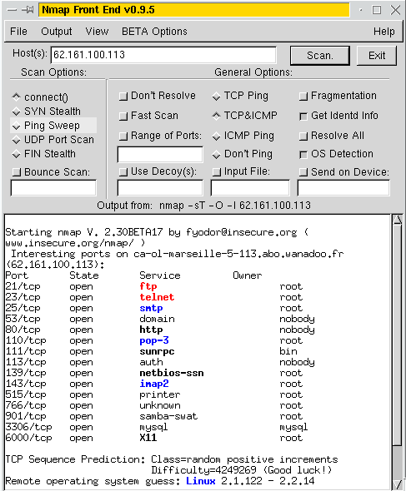Click the blue smtp service text
Screen dimensions: 406x491
151,308
